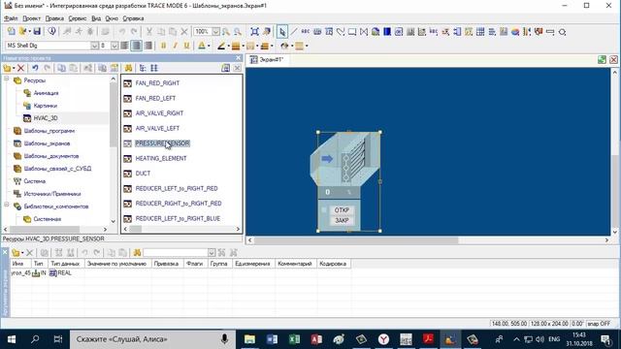Open the Правка menu
Viewport: 621px width, 349px height.
(54, 18)
